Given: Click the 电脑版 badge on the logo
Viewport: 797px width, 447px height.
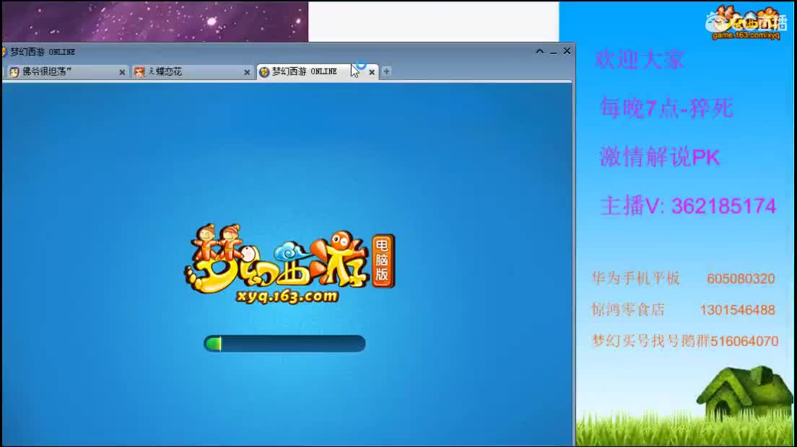Looking at the screenshot, I should click(383, 261).
